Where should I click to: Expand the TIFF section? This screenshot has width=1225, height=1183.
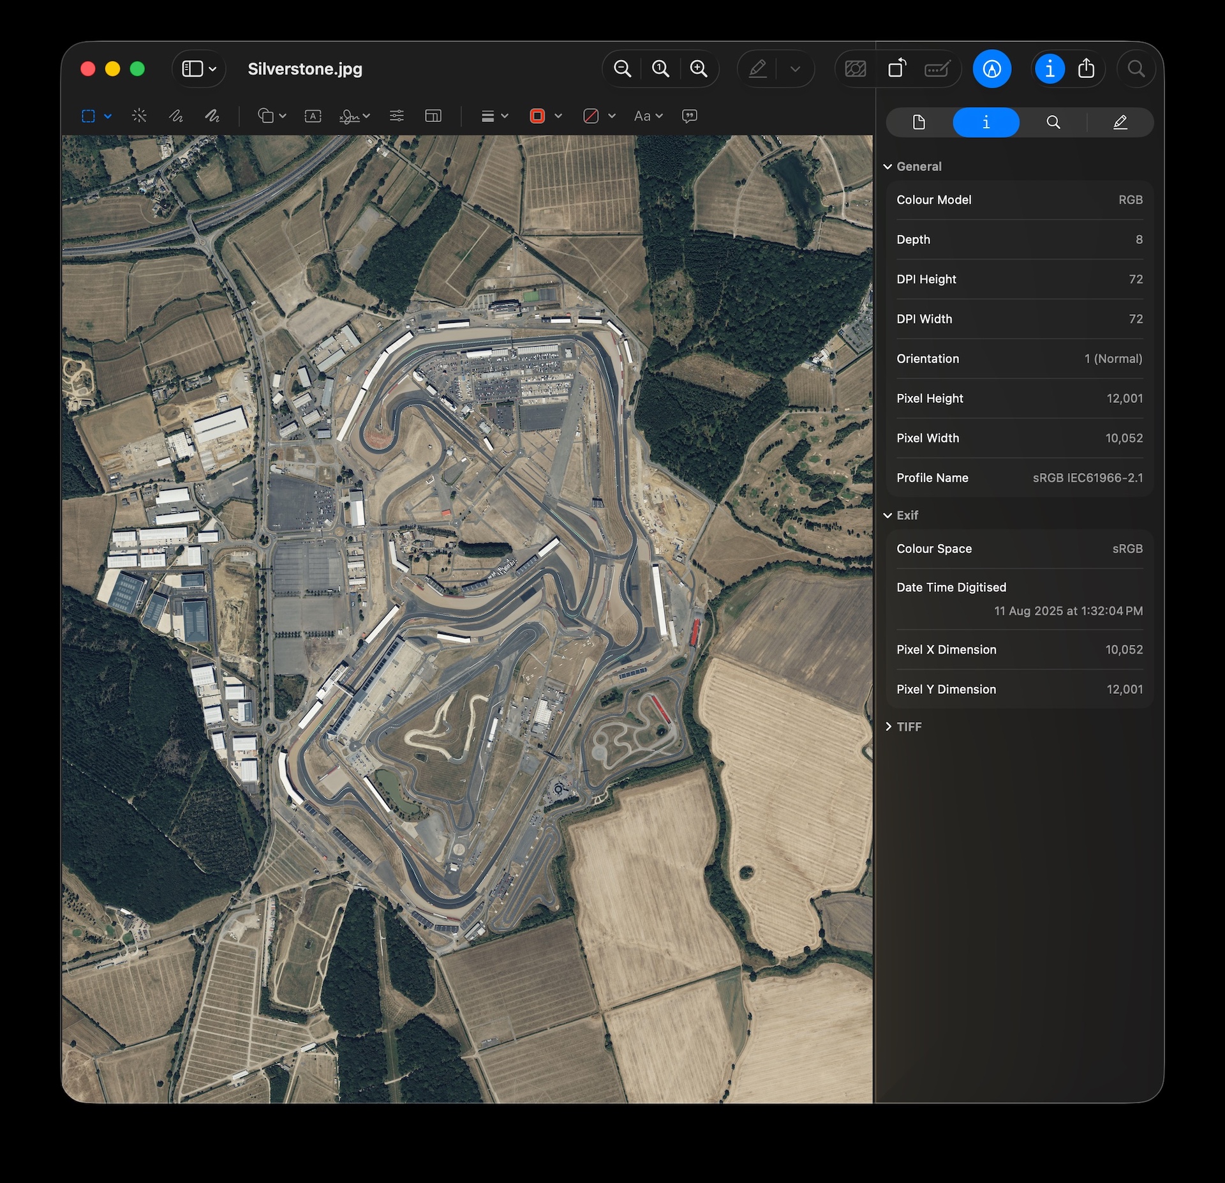click(887, 727)
